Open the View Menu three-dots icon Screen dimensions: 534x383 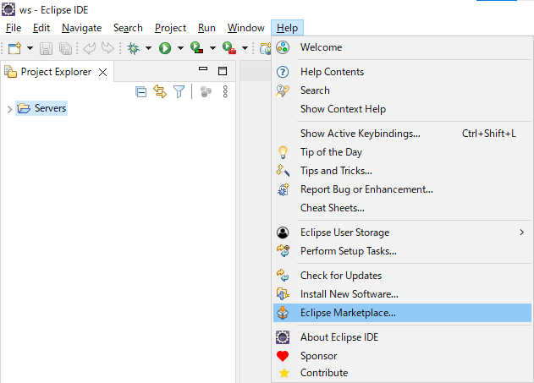[x=225, y=92]
